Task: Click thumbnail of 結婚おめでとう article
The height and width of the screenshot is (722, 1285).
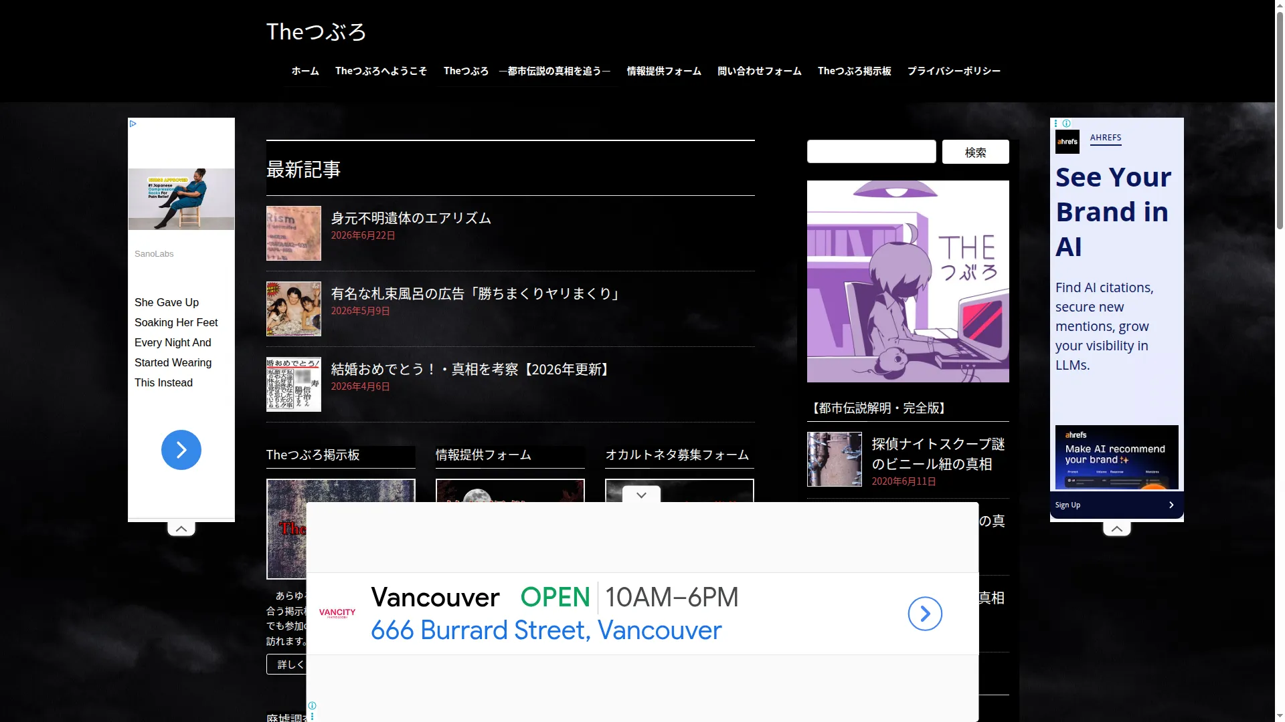Action: tap(294, 384)
